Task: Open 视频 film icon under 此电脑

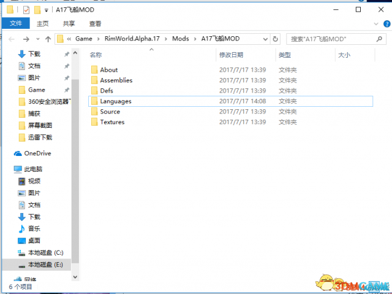Action: pos(22,181)
